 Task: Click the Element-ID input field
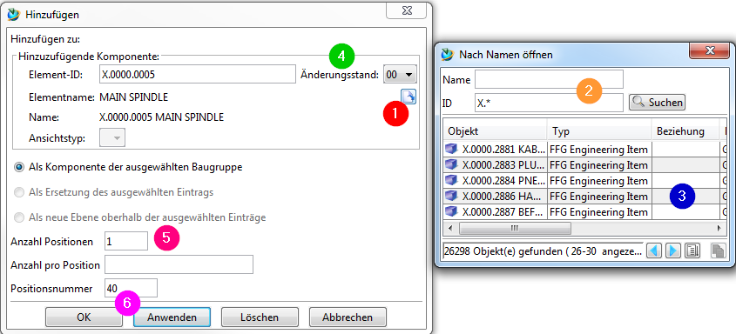pos(197,74)
